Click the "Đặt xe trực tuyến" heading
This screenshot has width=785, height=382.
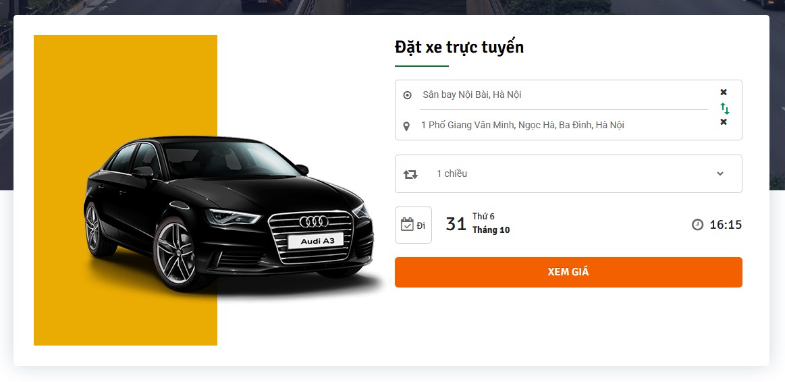pyautogui.click(x=459, y=47)
